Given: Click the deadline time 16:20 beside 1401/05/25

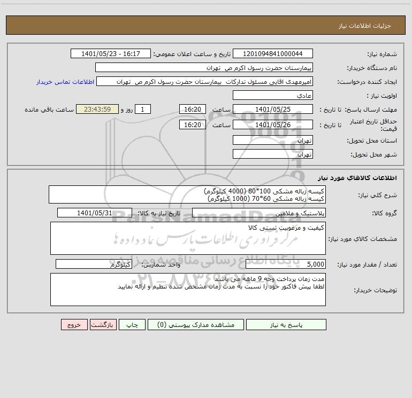Looking at the screenshot, I should (192, 109).
